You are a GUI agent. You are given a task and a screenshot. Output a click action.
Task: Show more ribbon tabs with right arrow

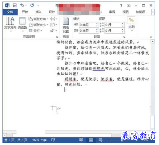click(153, 12)
